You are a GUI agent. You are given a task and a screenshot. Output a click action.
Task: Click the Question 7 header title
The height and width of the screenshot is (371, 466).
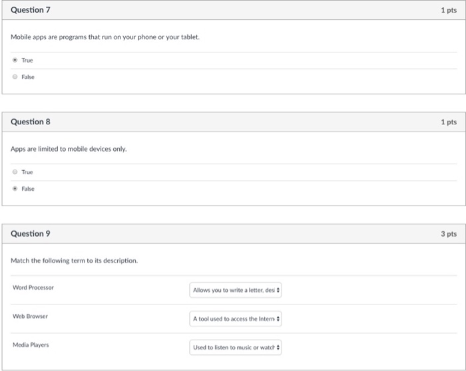(x=31, y=10)
